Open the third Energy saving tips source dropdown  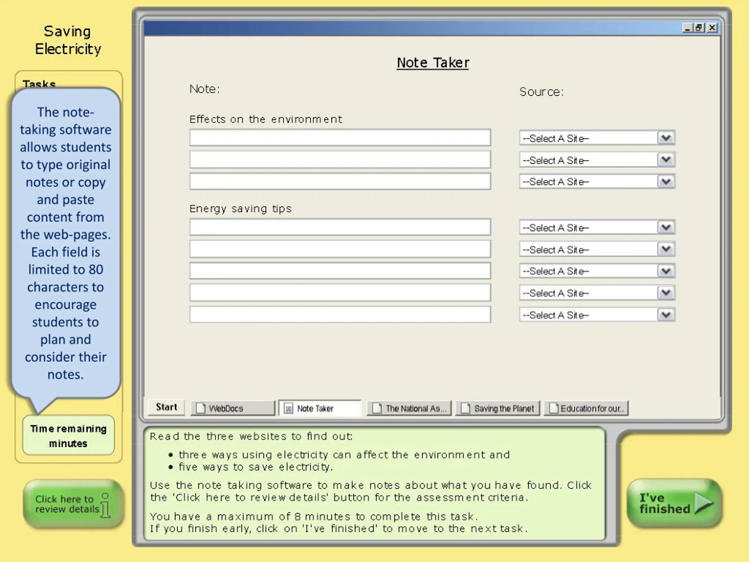pos(597,271)
